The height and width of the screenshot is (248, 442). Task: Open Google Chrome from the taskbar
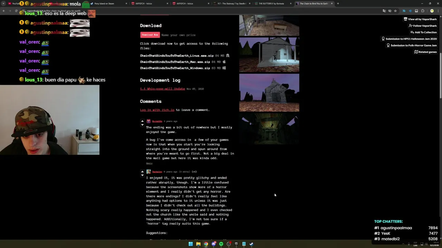tap(206, 244)
